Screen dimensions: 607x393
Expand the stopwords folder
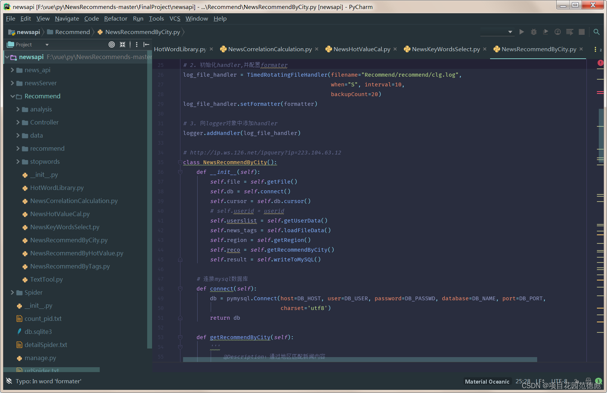point(18,162)
